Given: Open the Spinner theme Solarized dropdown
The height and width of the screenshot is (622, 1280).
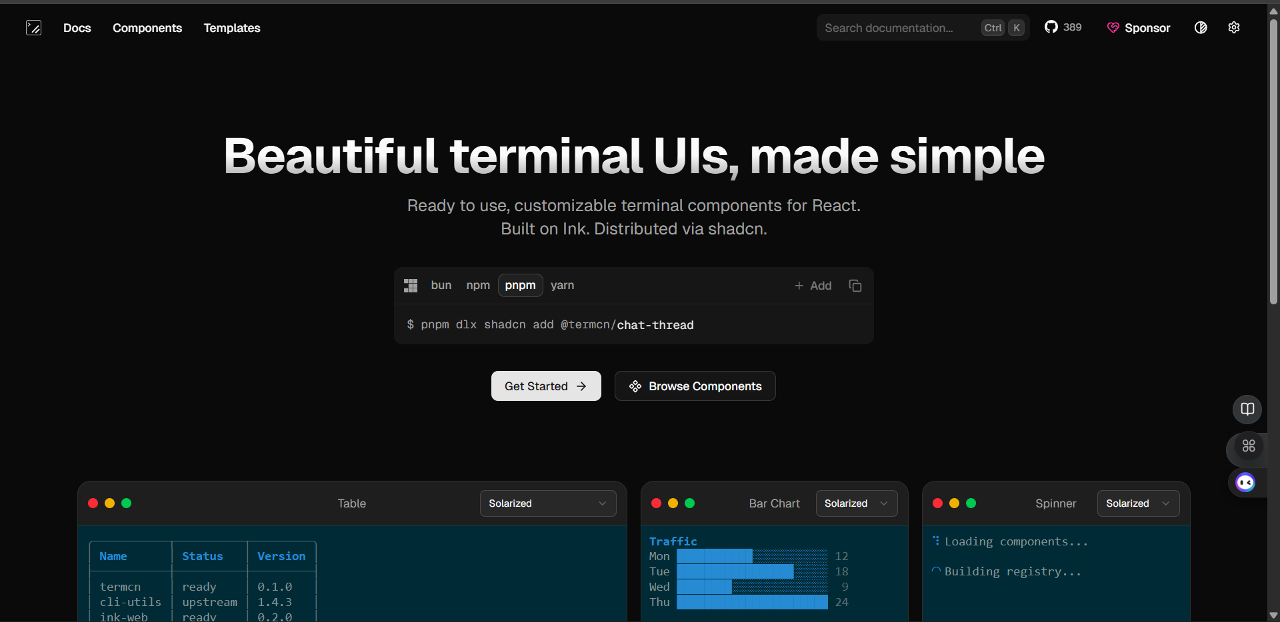Looking at the screenshot, I should pos(1138,503).
